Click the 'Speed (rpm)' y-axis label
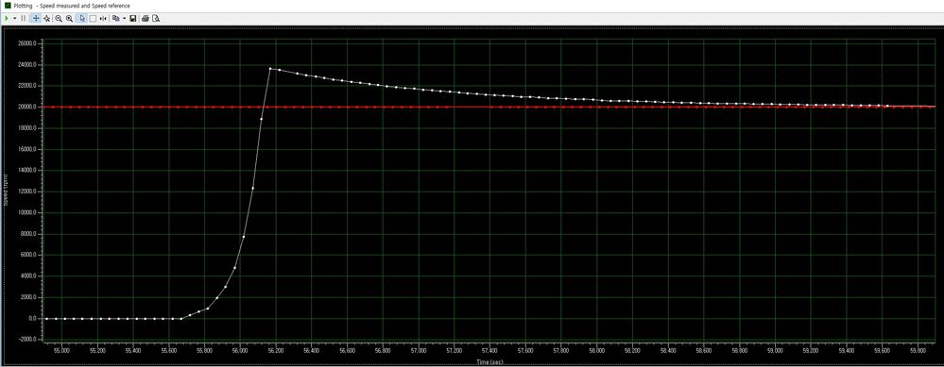944x367 pixels. (x=6, y=191)
